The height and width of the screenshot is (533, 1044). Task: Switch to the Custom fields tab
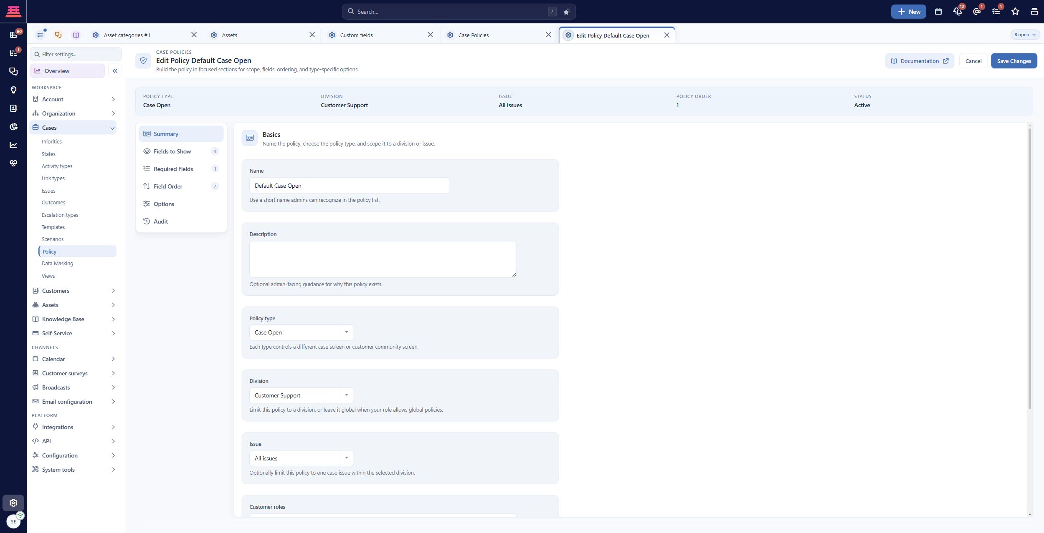pyautogui.click(x=380, y=35)
